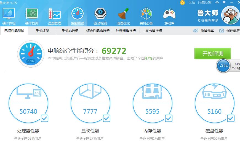Click 击败全国68%用户 text
This screenshot has width=240, height=152.
28,139
